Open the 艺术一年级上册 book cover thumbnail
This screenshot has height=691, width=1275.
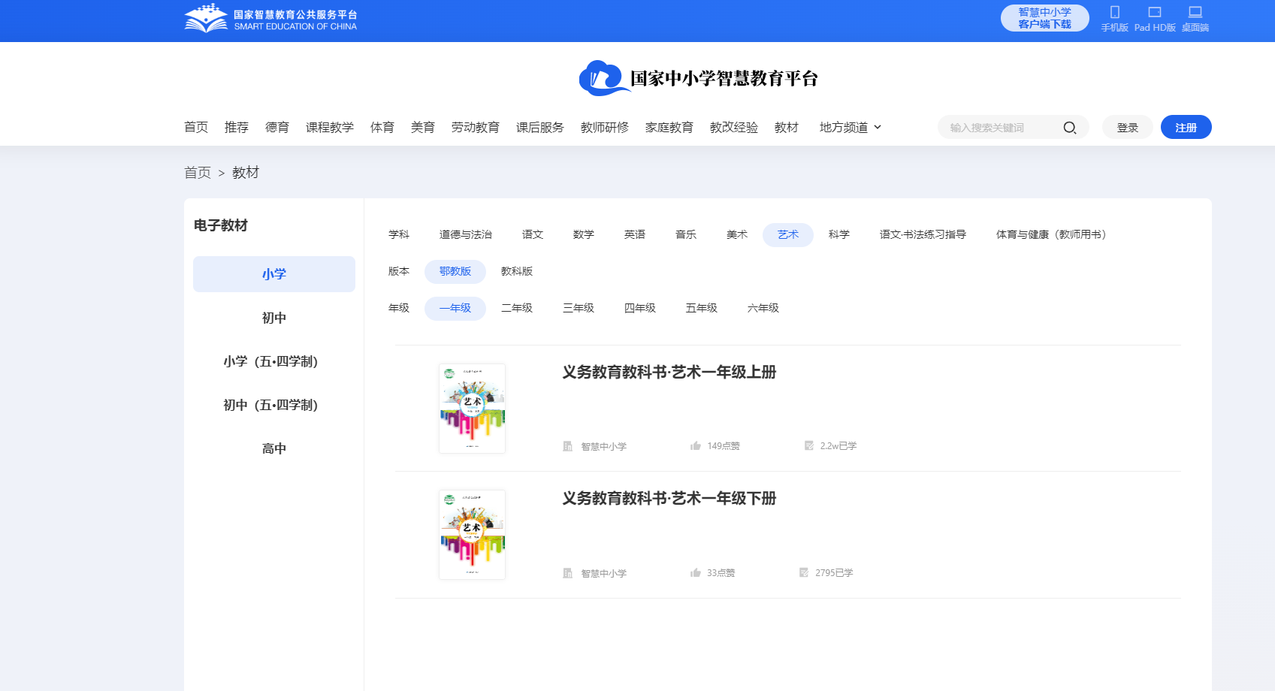click(472, 408)
